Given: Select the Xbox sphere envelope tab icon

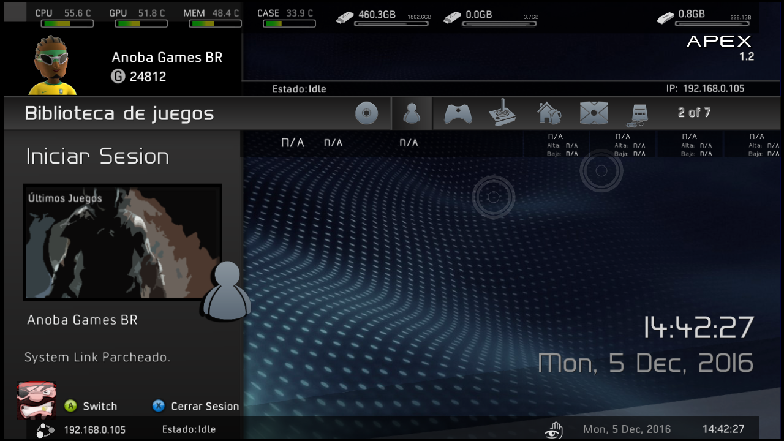Looking at the screenshot, I should tap(594, 113).
